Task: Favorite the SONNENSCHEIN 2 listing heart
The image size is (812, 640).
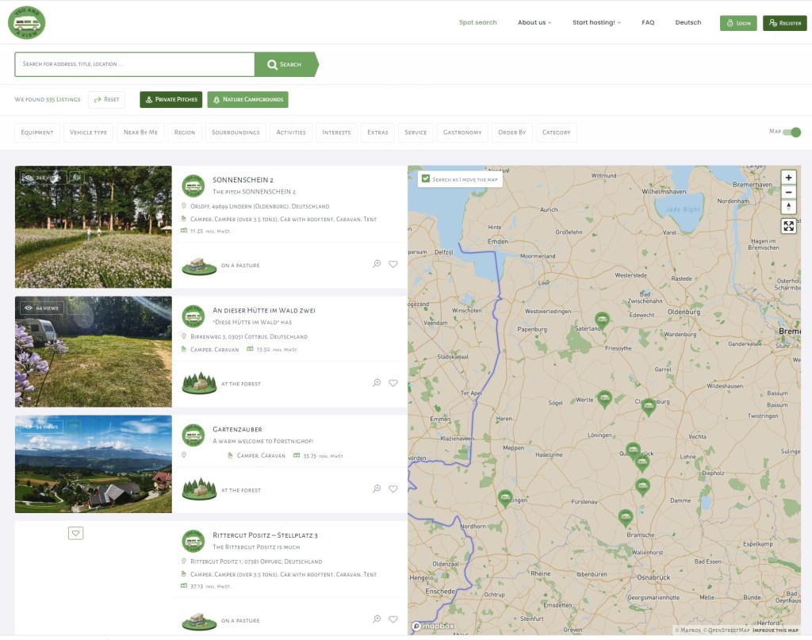Action: coord(393,264)
